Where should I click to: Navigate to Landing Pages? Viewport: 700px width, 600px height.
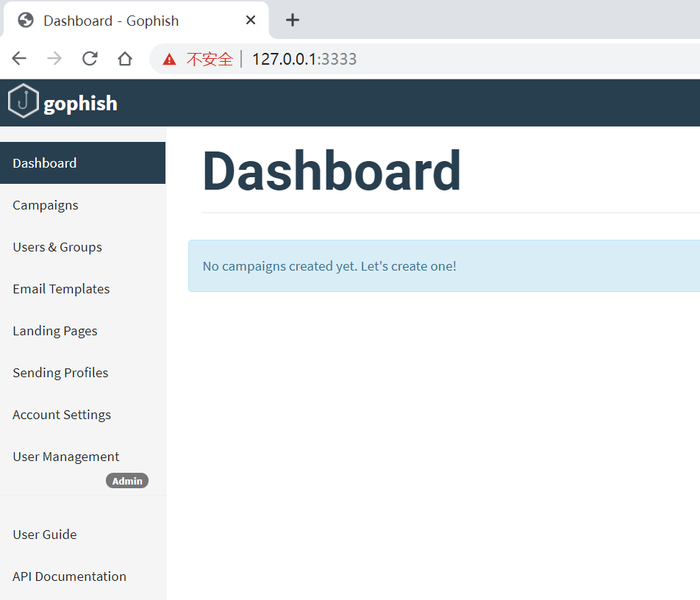82,331
